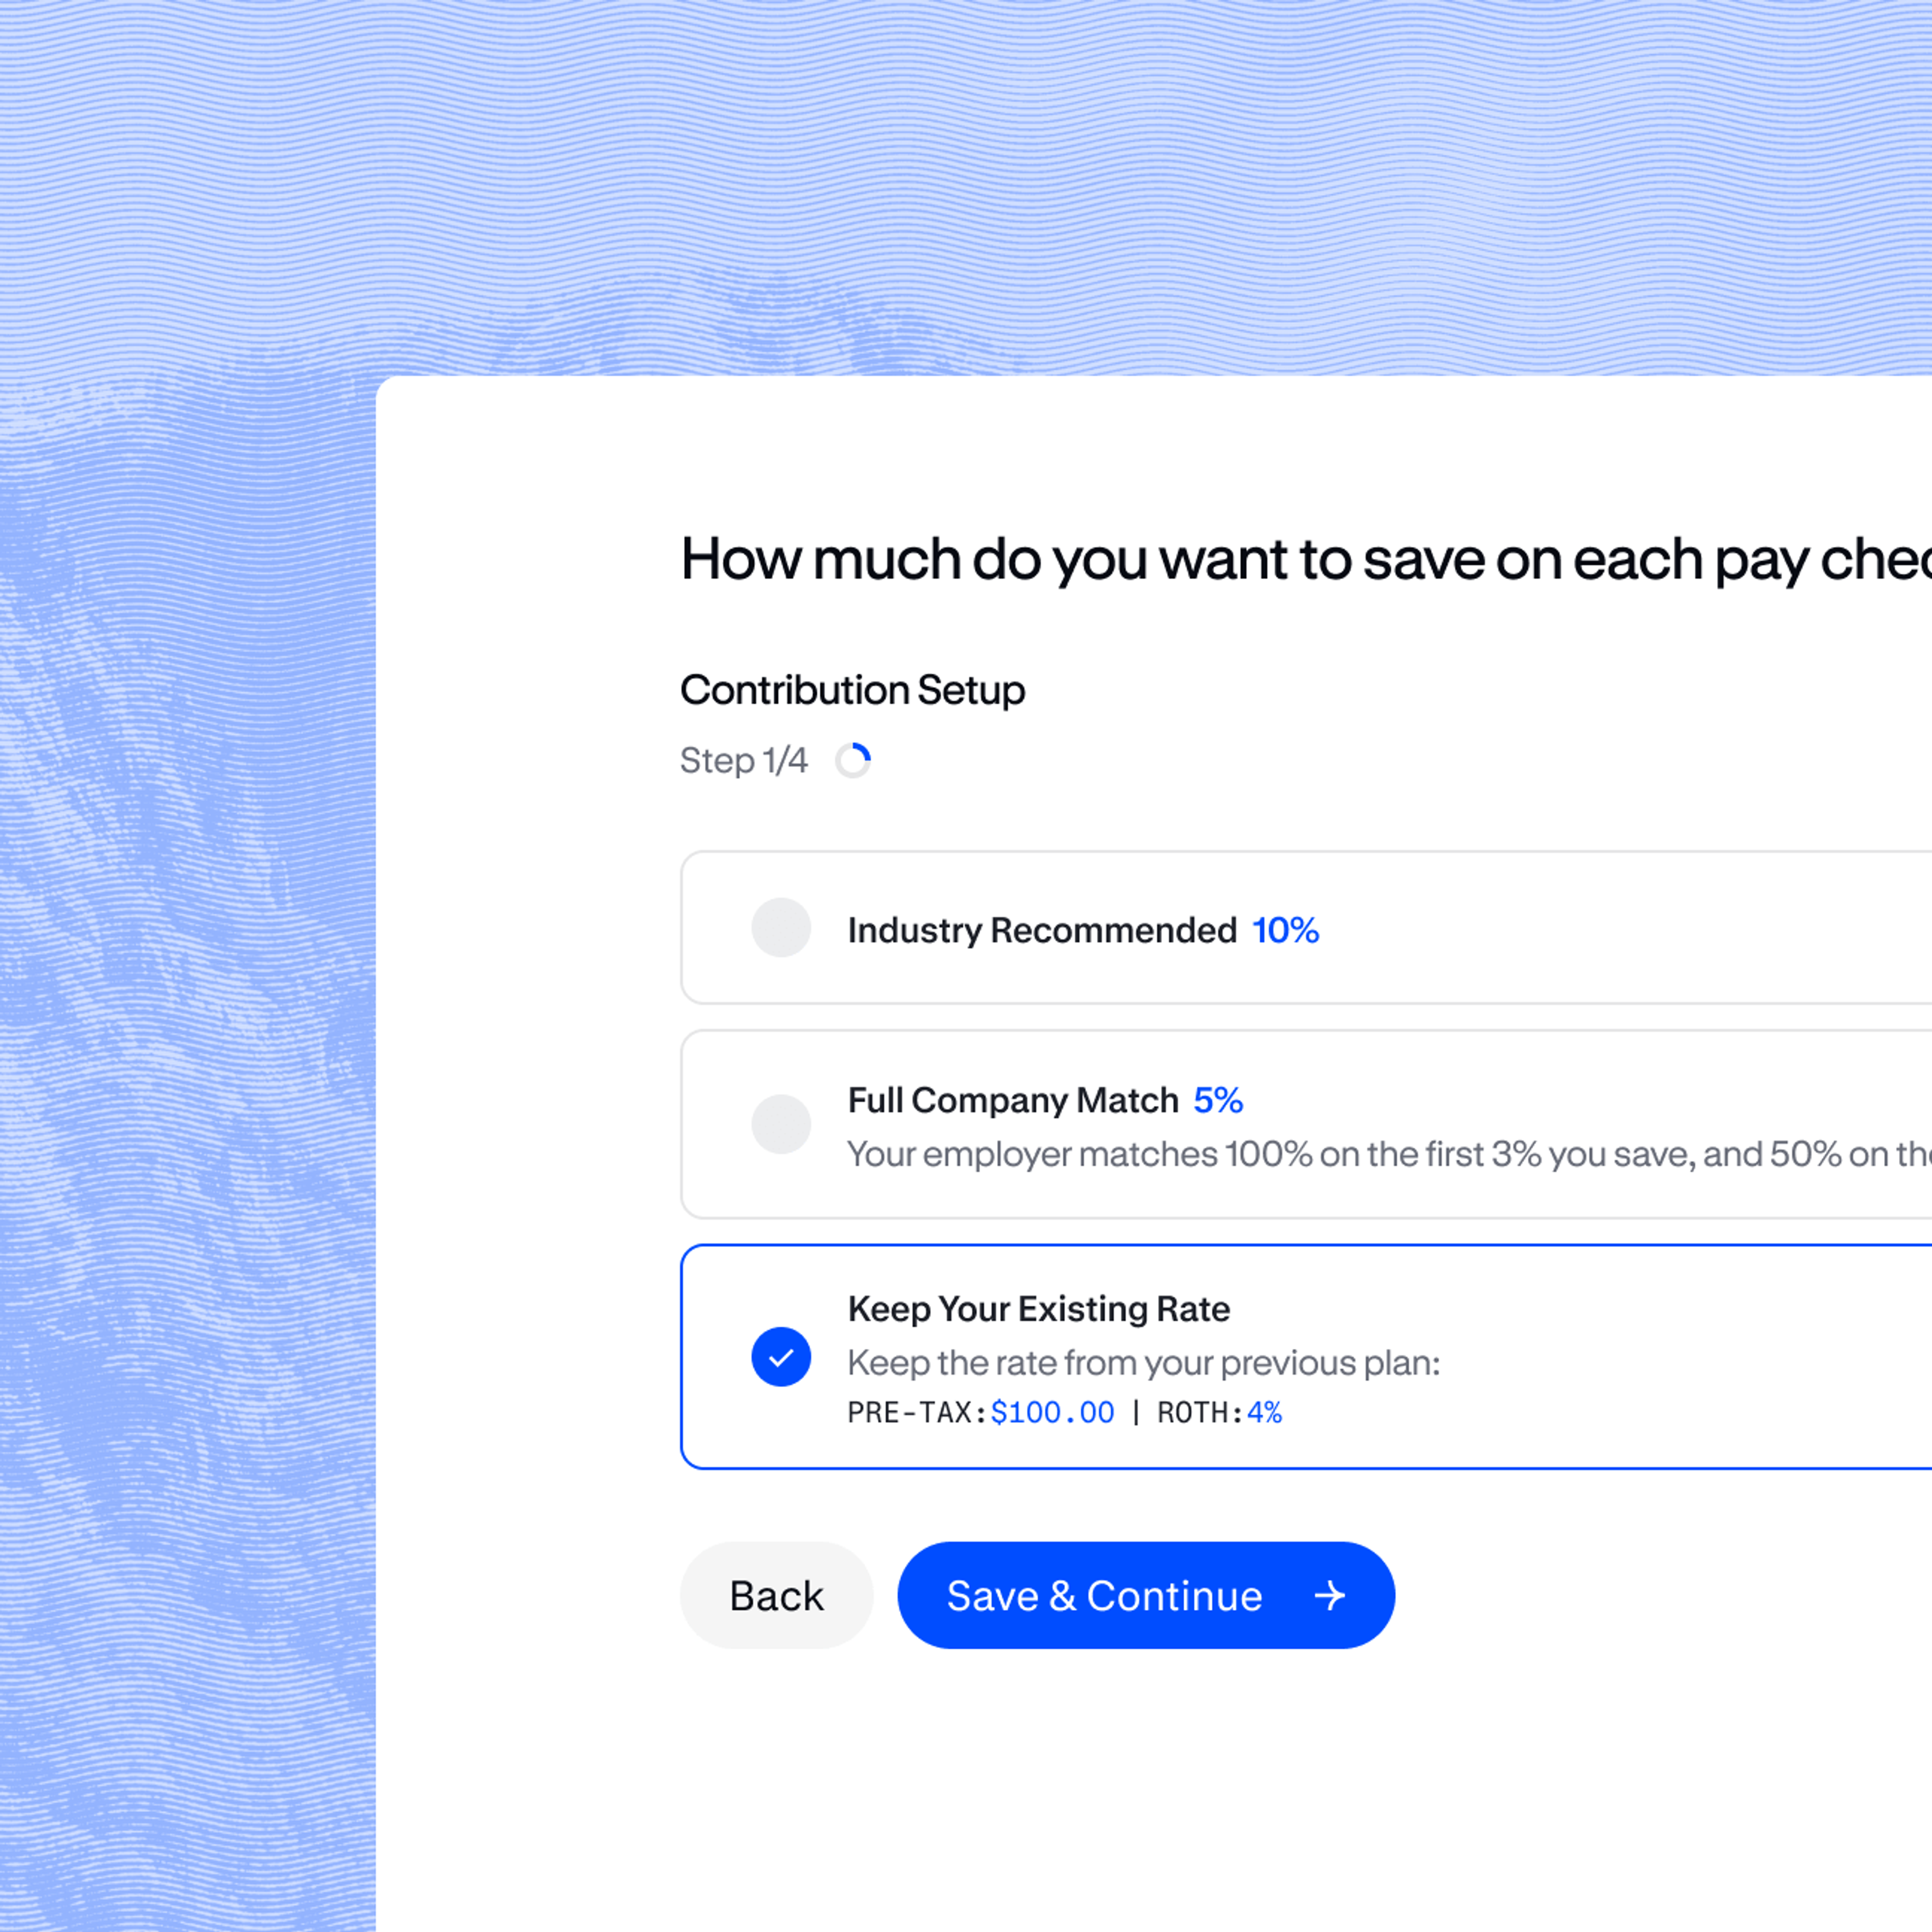1932x1932 pixels.
Task: Click the 'How much do you want to save' headline
Action: [x=1300, y=559]
